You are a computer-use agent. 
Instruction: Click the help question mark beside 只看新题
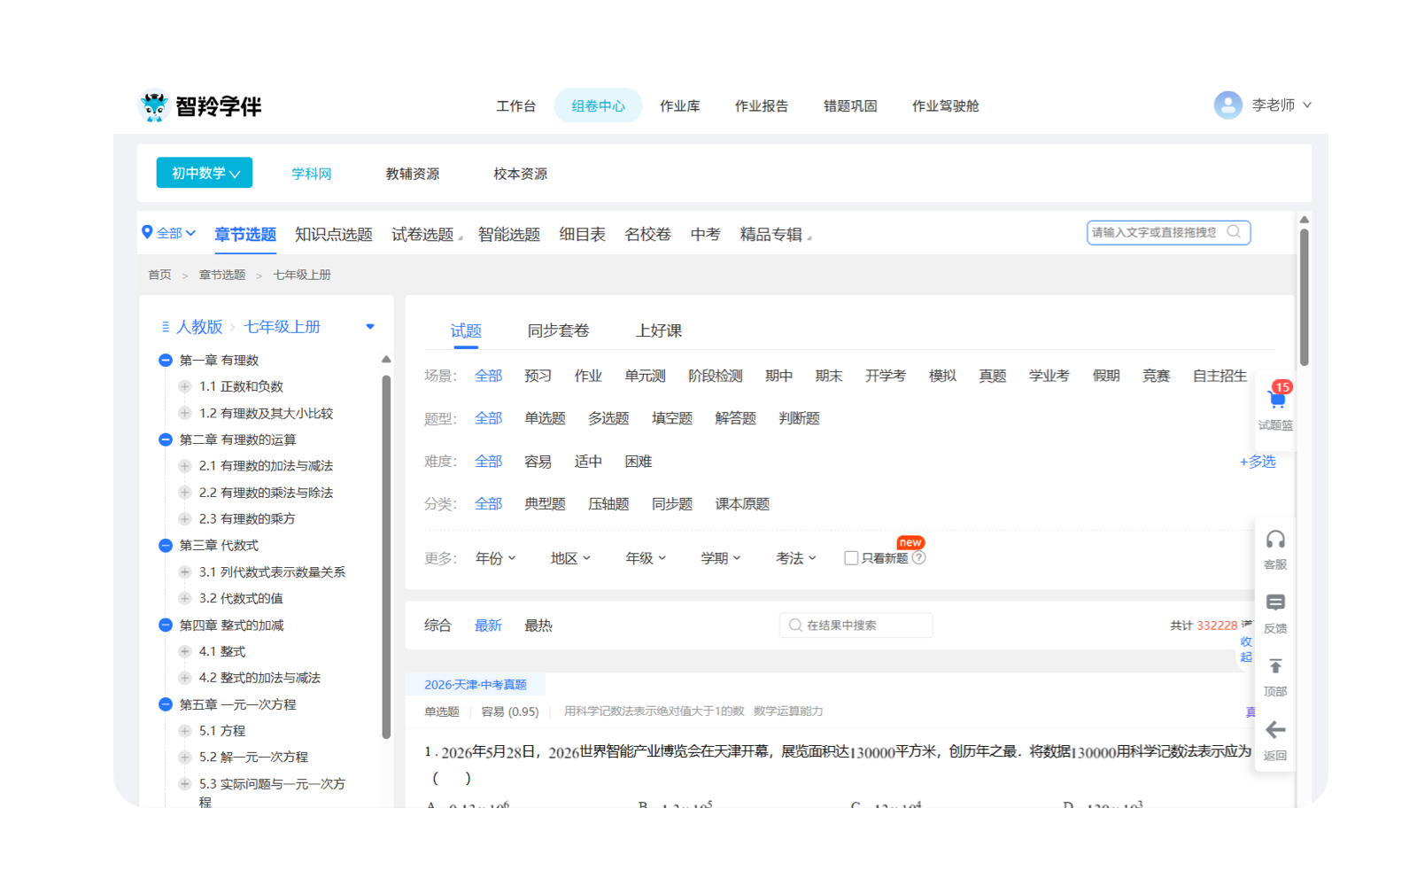(919, 558)
